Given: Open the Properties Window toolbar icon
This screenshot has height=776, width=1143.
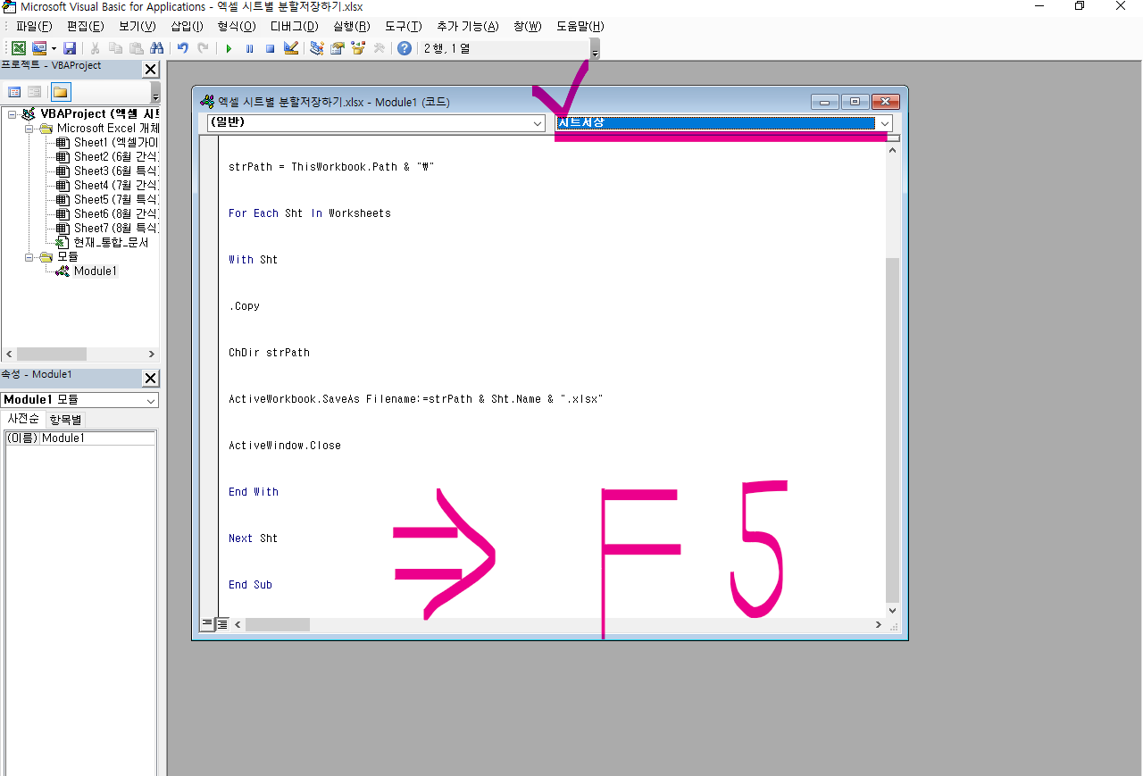Looking at the screenshot, I should click(338, 48).
